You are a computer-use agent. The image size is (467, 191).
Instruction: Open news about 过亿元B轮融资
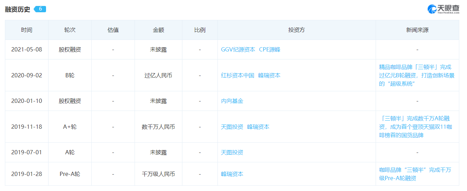417,76
